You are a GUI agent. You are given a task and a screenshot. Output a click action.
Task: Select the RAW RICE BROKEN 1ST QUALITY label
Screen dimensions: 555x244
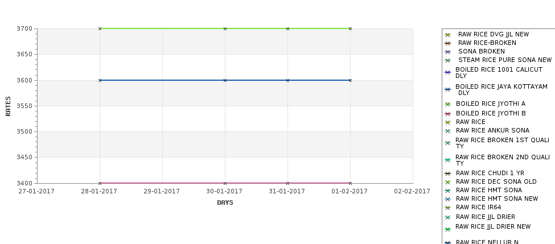[x=502, y=143]
